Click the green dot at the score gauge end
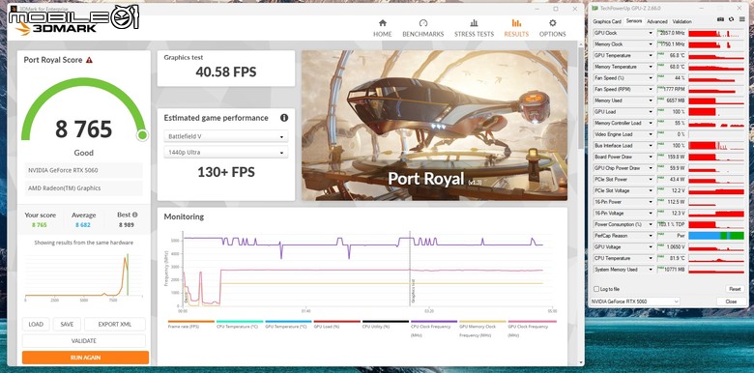Image resolution: width=754 pixels, height=373 pixels. coord(142,135)
